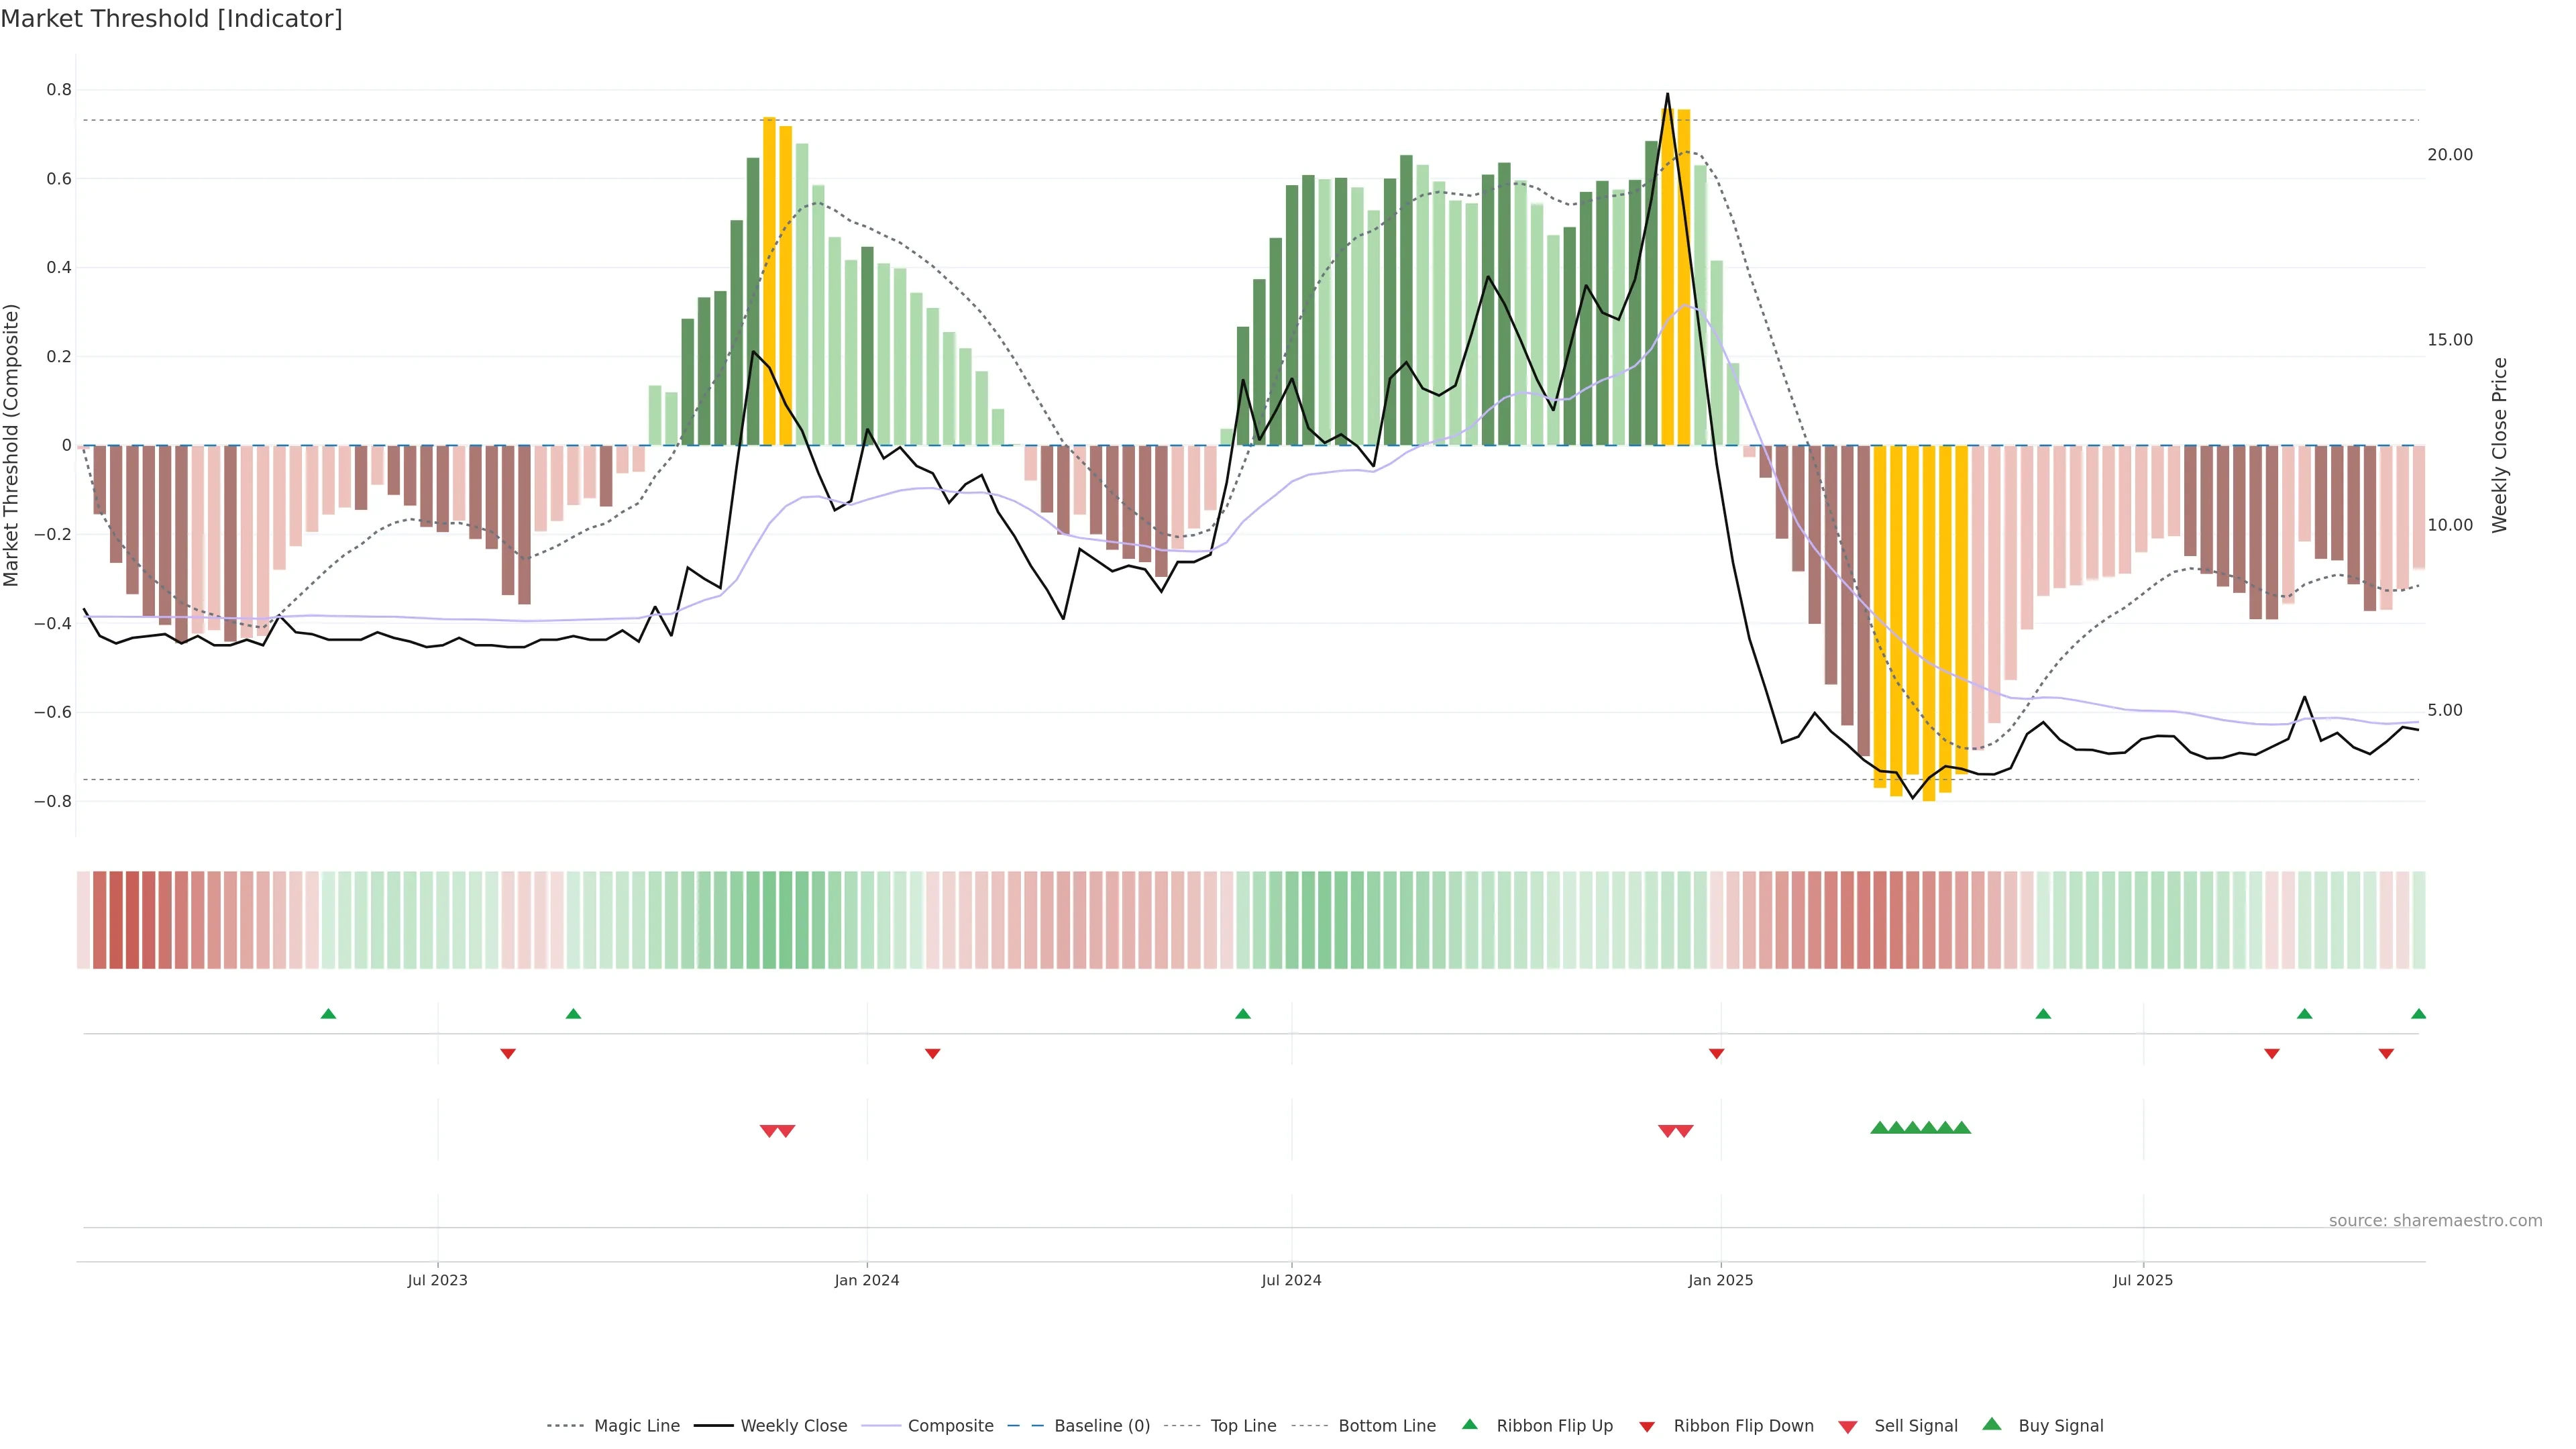Click the Ribbon Flip Up legend icon
This screenshot has width=2576, height=1449.
pos(1469,1424)
